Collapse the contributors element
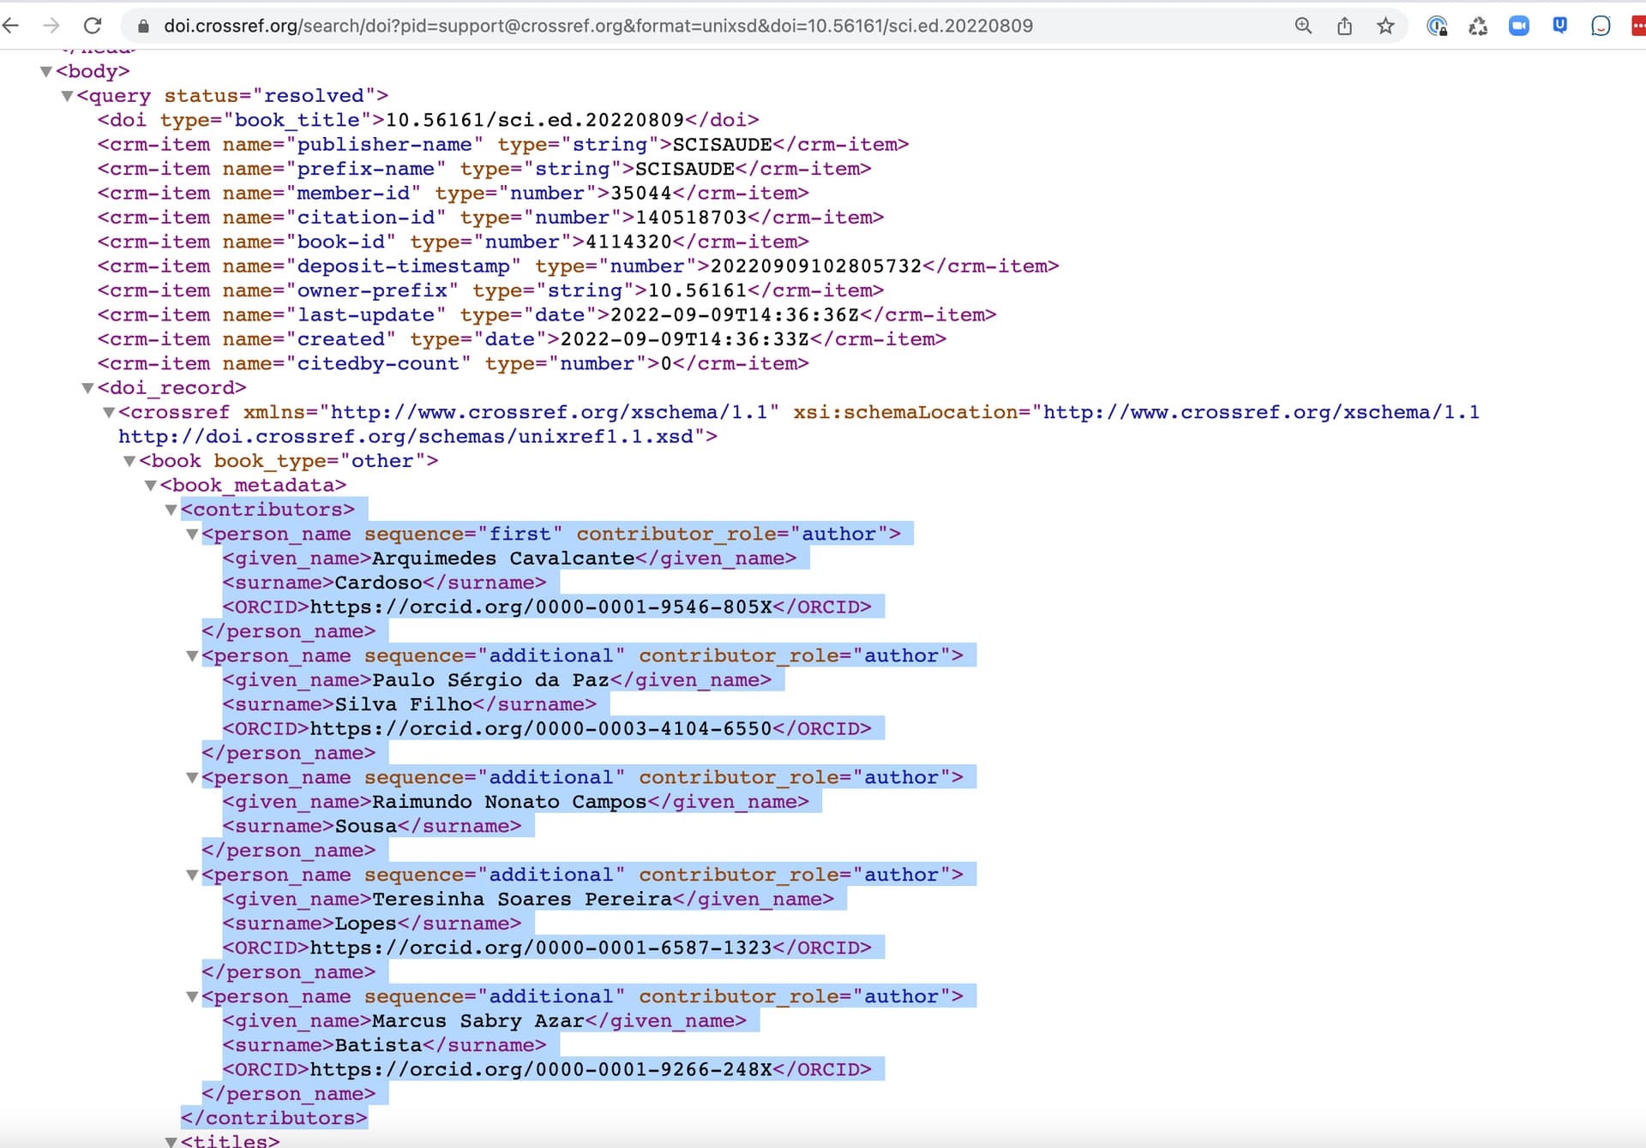The width and height of the screenshot is (1646, 1148). tap(171, 510)
